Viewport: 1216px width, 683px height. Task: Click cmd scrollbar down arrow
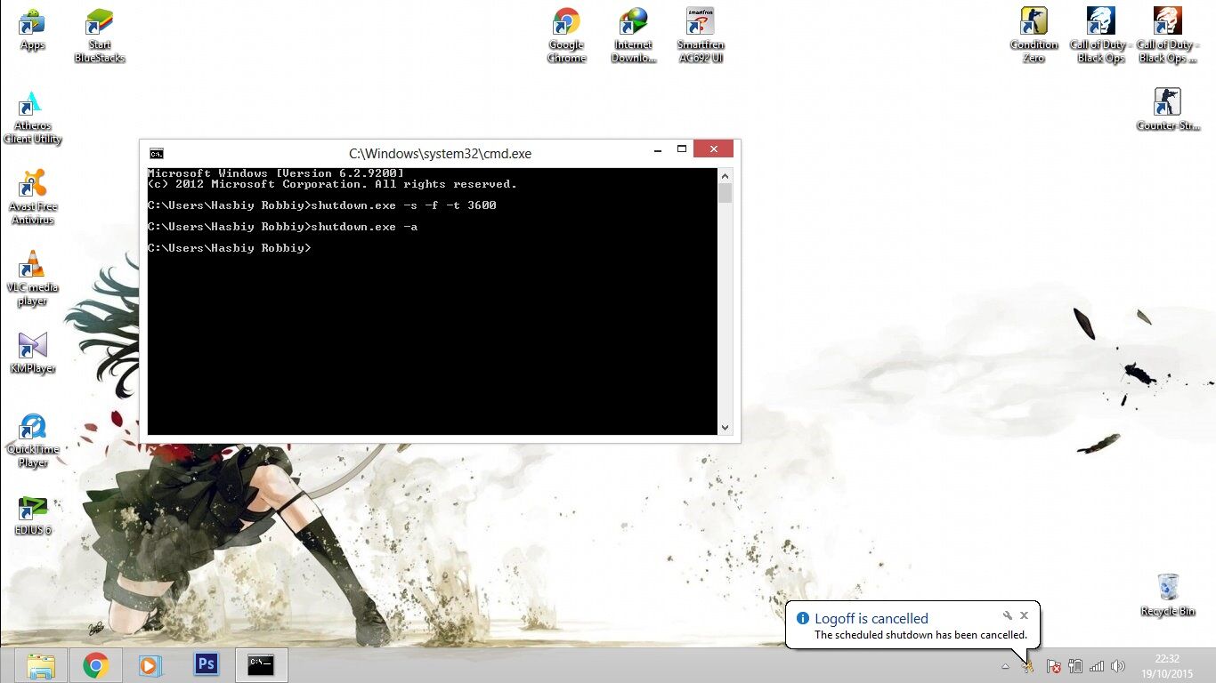click(x=725, y=428)
